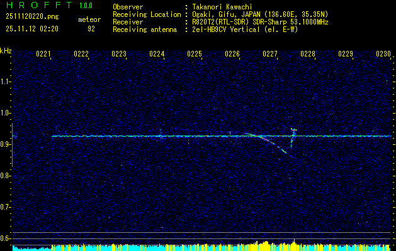
Task: Click the 0224 time marker
Action: point(157,54)
